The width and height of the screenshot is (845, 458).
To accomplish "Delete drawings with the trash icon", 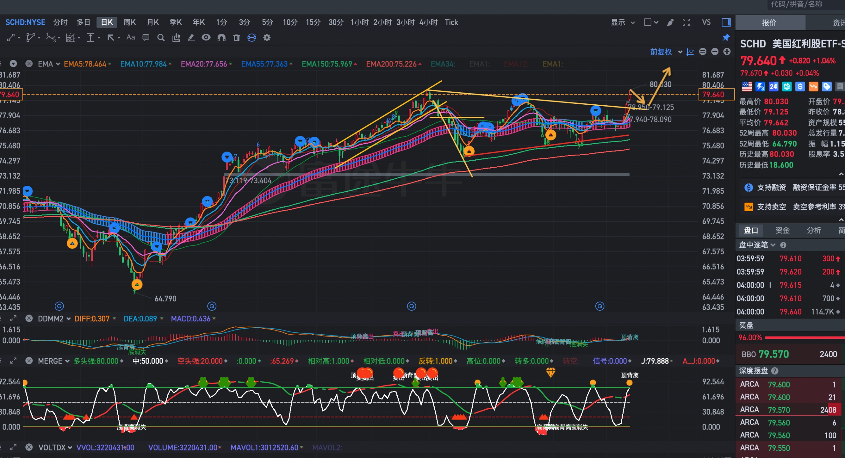I will pos(236,38).
